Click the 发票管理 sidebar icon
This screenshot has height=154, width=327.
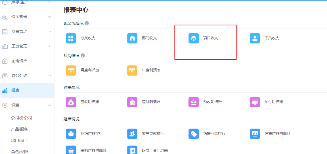pos(5,32)
